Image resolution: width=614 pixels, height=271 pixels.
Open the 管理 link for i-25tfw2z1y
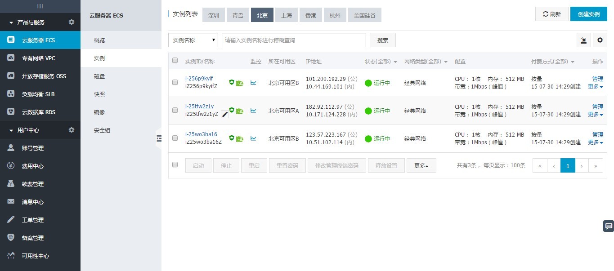597,107
